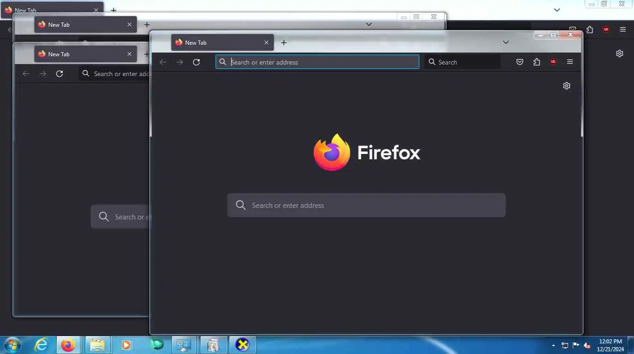Select the New Tab tab in front window
The width and height of the screenshot is (634, 354).
coord(223,42)
